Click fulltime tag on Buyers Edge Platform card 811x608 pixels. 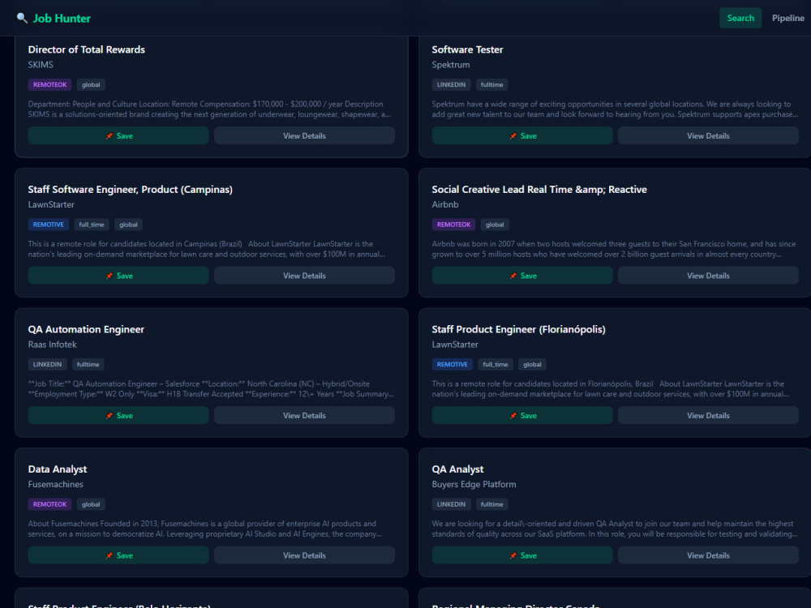[492, 504]
